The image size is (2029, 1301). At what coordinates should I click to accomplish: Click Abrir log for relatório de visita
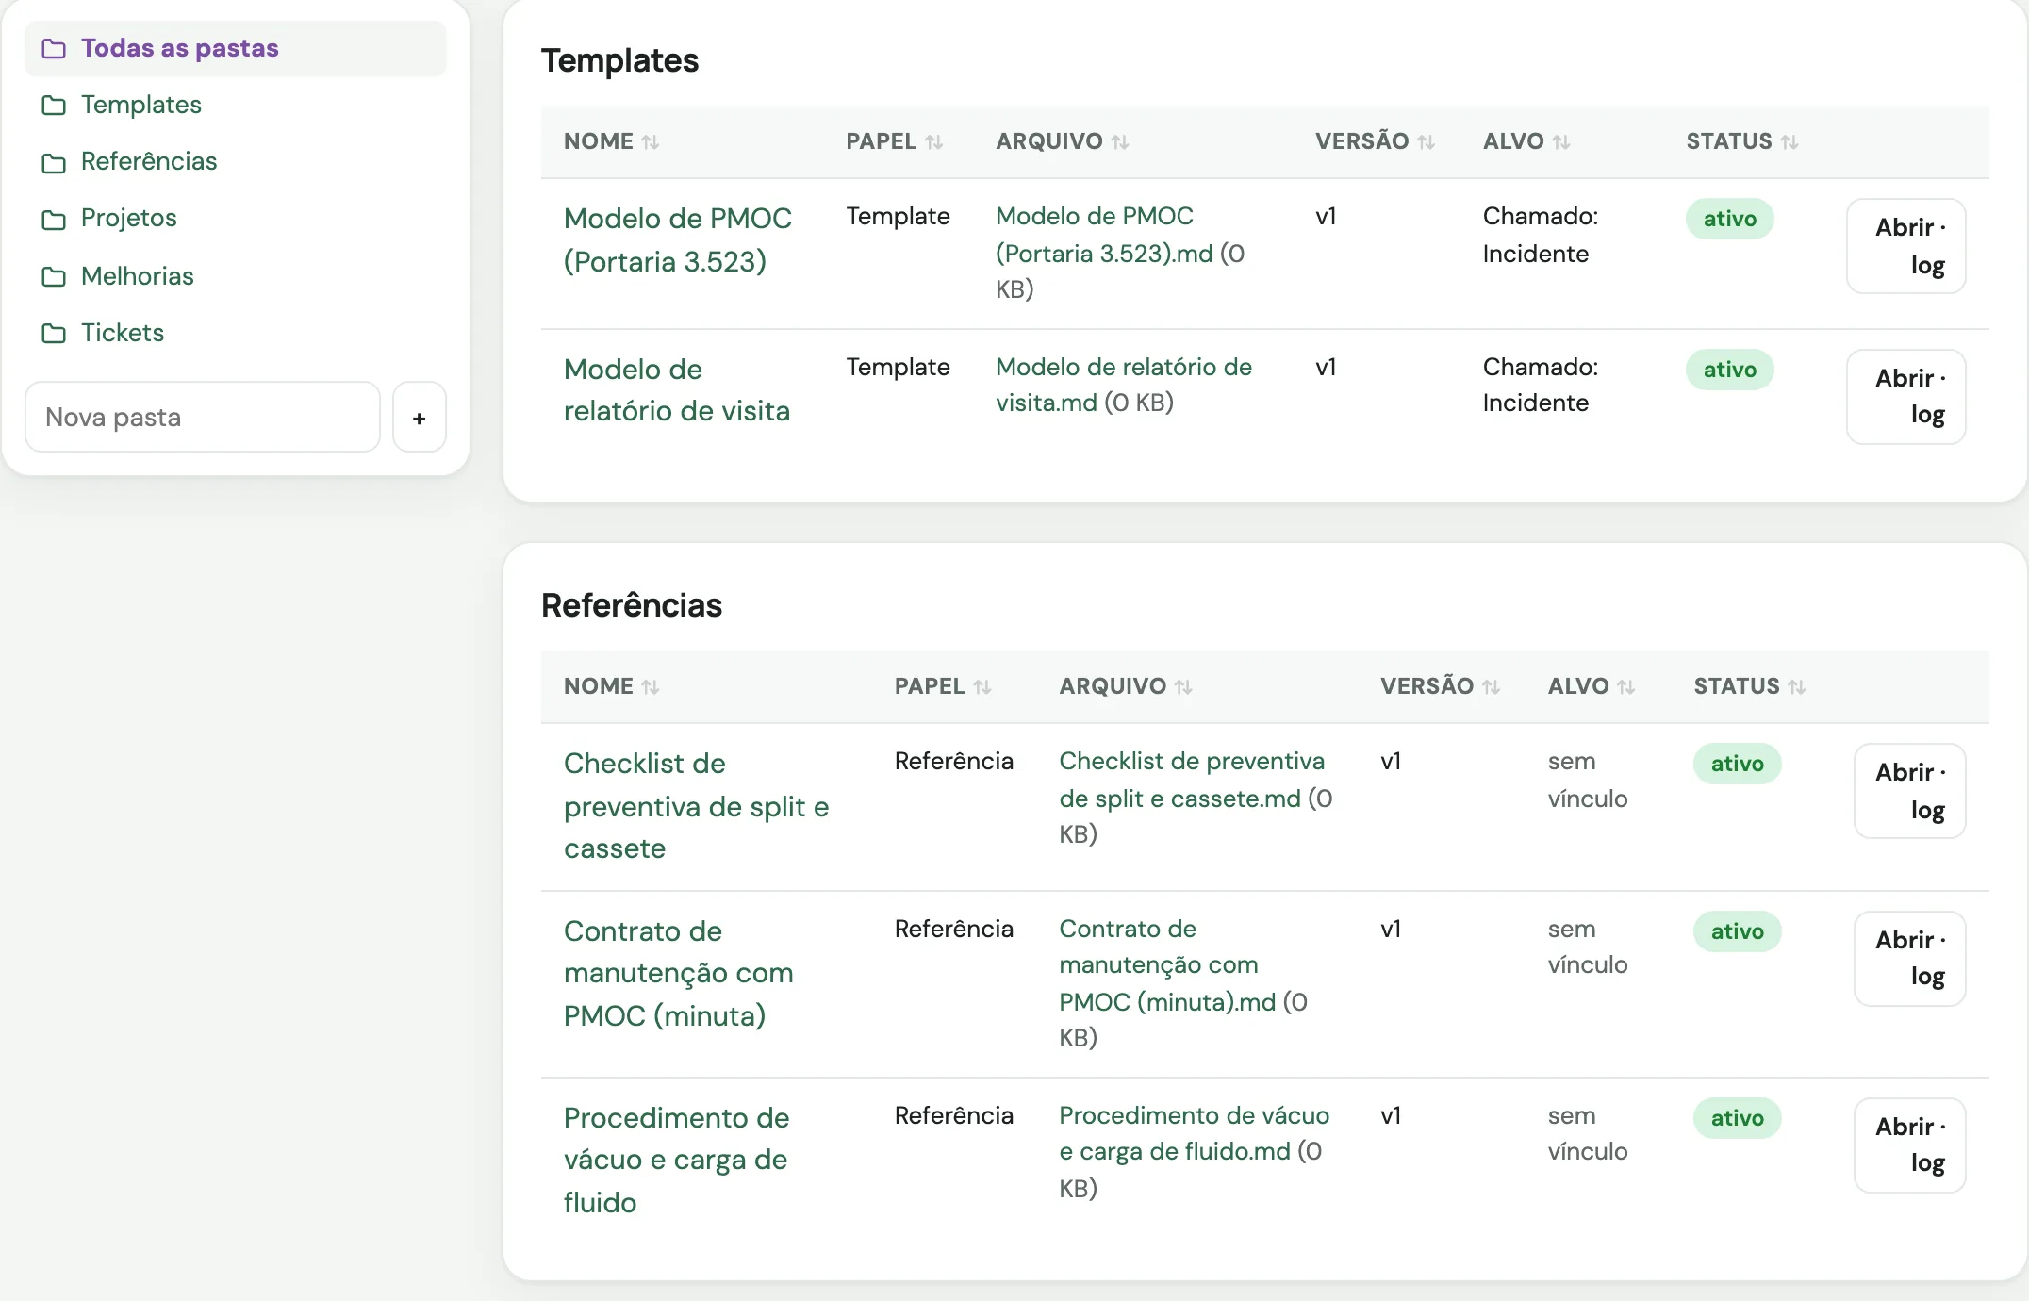pos(1906,397)
